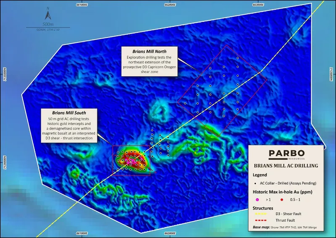Click the magenta >1 ppm legend dot
This screenshot has height=238, width=336.
click(x=257, y=200)
